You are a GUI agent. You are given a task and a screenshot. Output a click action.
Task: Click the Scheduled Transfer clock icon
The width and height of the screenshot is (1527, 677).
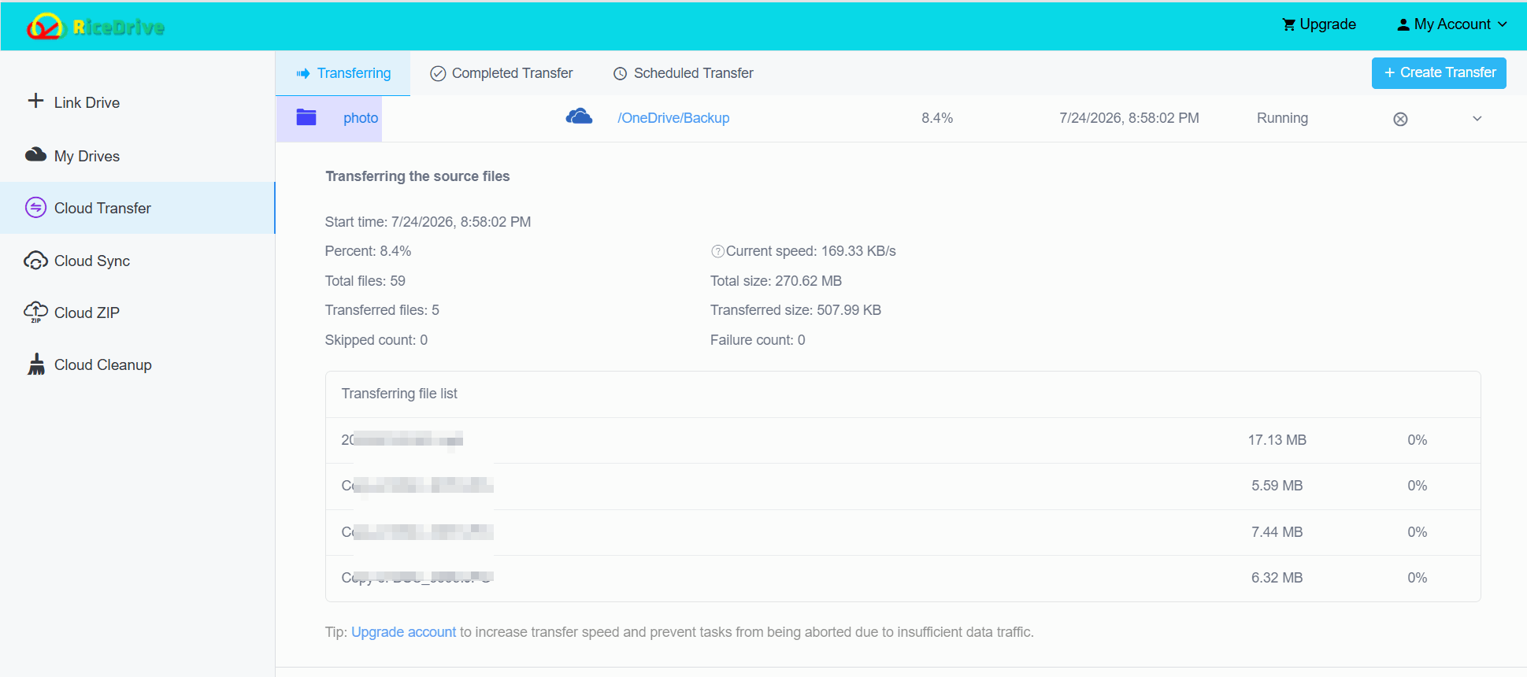[621, 73]
